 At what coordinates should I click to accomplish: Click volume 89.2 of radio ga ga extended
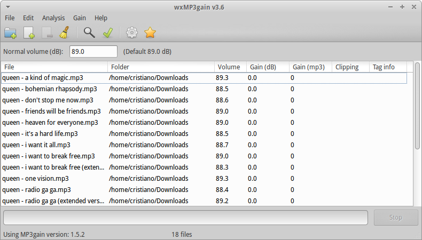(222, 201)
